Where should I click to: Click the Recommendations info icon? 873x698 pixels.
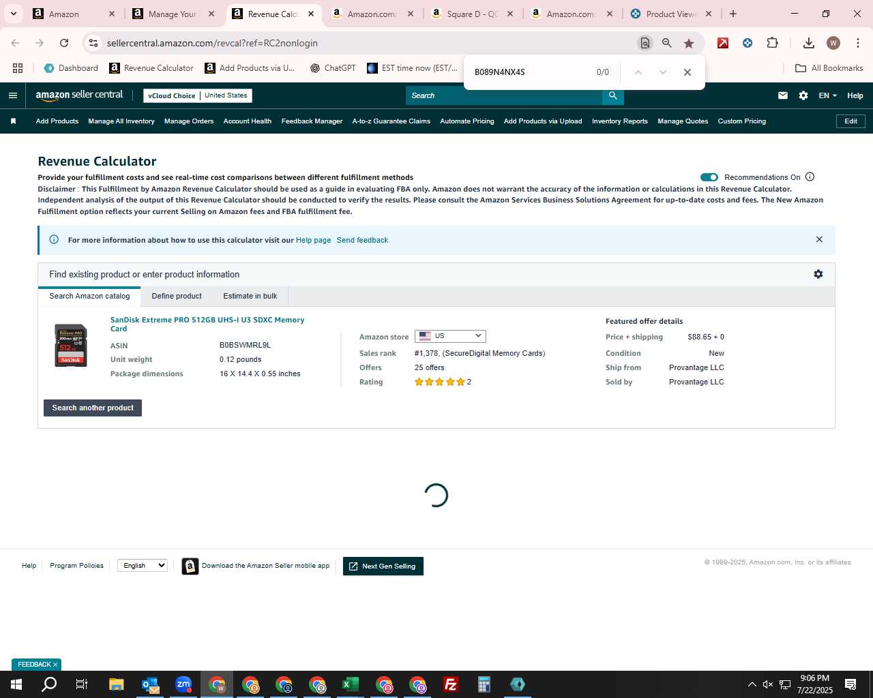point(810,177)
